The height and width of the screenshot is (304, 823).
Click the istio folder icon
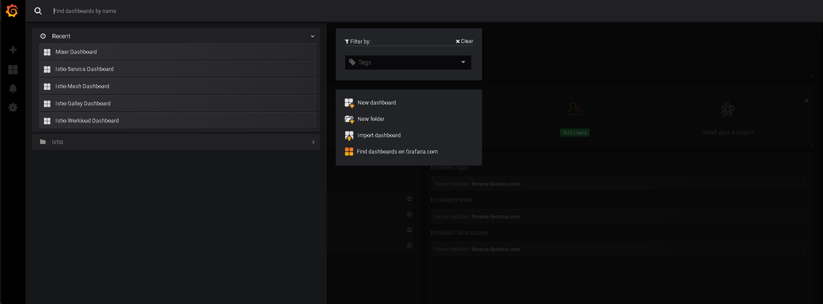[43, 142]
